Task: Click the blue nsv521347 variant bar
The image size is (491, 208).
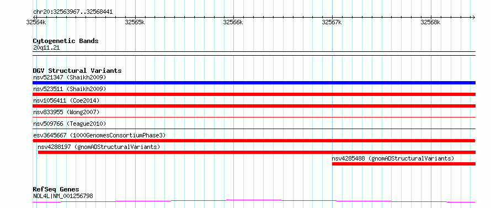Action: coord(254,83)
